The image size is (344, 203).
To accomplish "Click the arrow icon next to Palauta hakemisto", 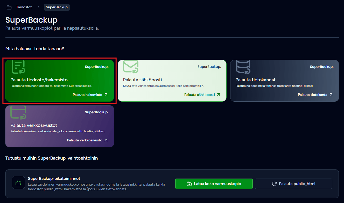I will click(x=106, y=95).
